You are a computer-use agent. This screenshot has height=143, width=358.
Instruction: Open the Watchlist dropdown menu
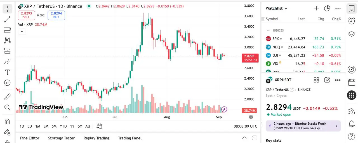click(277, 8)
